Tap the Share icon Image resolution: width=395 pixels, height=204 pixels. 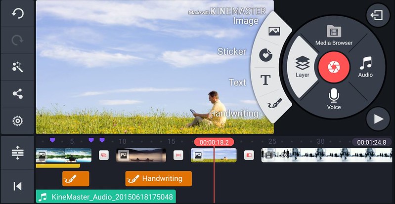pos(17,94)
